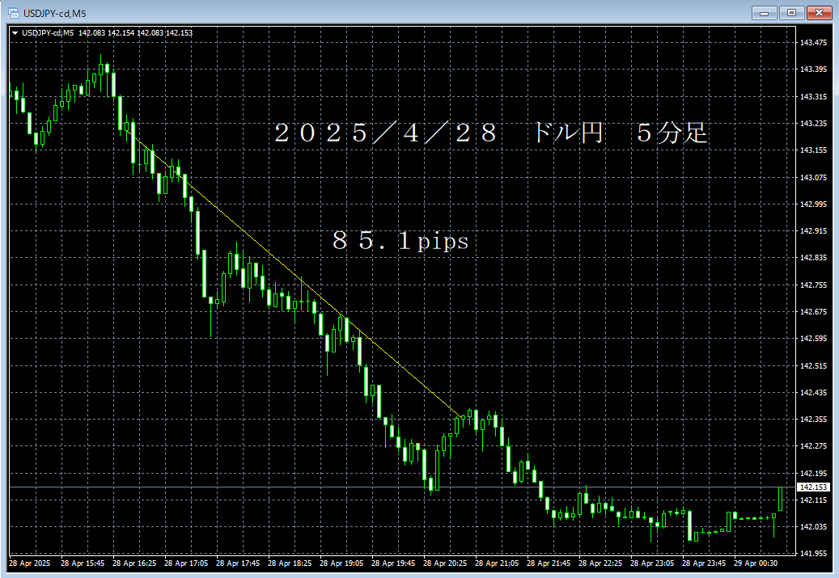
Task: Click the 28 Apr 21:05 time label
Action: [x=497, y=563]
